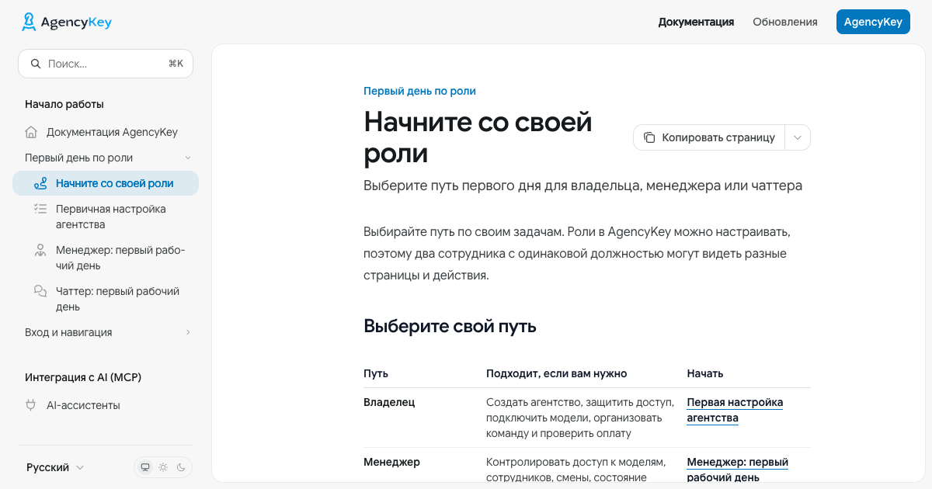Screen dimensions: 932x489
Task: Click the chat bubbles icon beside Чаттер
Action: coord(40,291)
